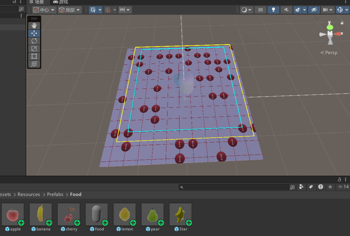Viewport: 350px width, 236px height.
Task: Open the 局部 handle rotation dropdown
Action: (70, 10)
